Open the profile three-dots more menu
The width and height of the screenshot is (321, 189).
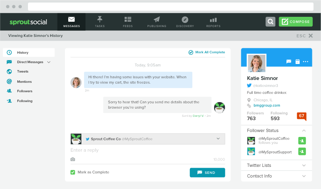305,61
